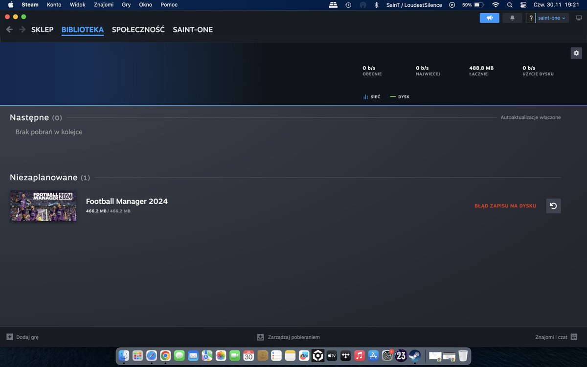Open the SPOŁECZNOŚĆ community tab
The height and width of the screenshot is (367, 587).
[x=138, y=29]
